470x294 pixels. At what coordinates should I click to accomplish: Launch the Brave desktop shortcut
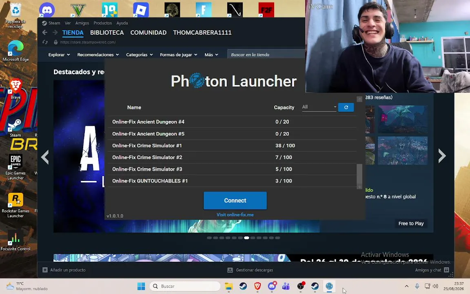15,89
